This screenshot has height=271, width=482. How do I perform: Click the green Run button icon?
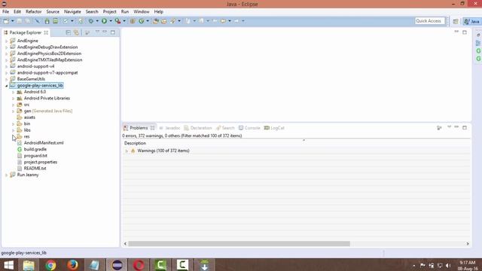coord(105,21)
